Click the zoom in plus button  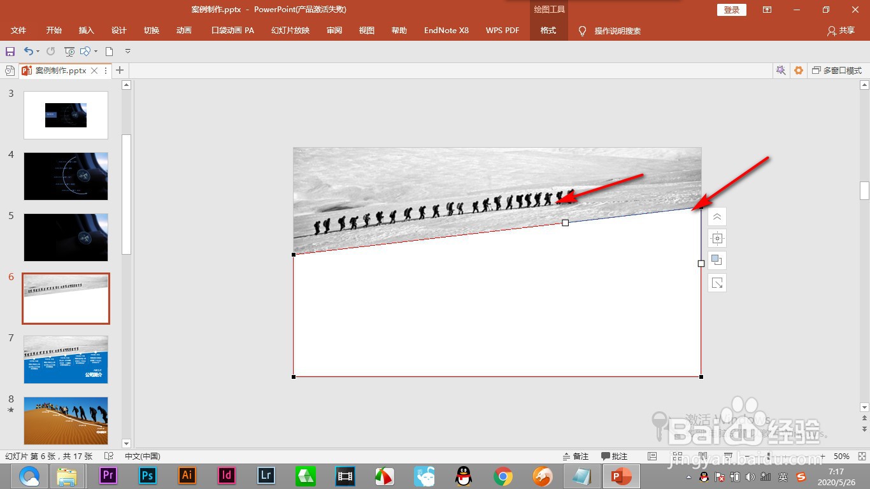[x=822, y=457]
